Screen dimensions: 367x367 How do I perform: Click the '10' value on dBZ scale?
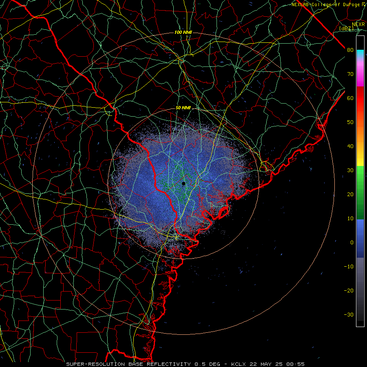(350, 219)
